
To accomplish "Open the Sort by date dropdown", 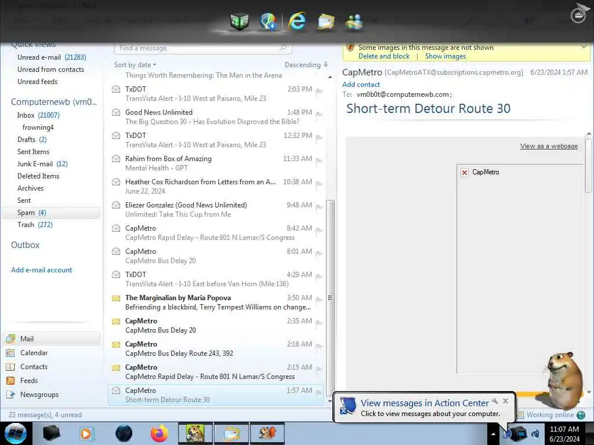I will [x=135, y=65].
